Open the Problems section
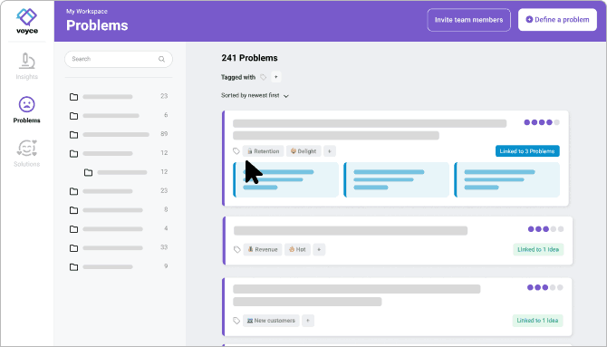 tap(26, 110)
